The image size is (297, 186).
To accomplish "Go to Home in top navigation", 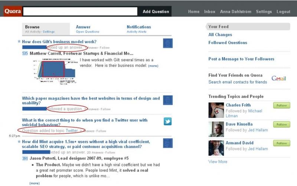I will (193, 11).
